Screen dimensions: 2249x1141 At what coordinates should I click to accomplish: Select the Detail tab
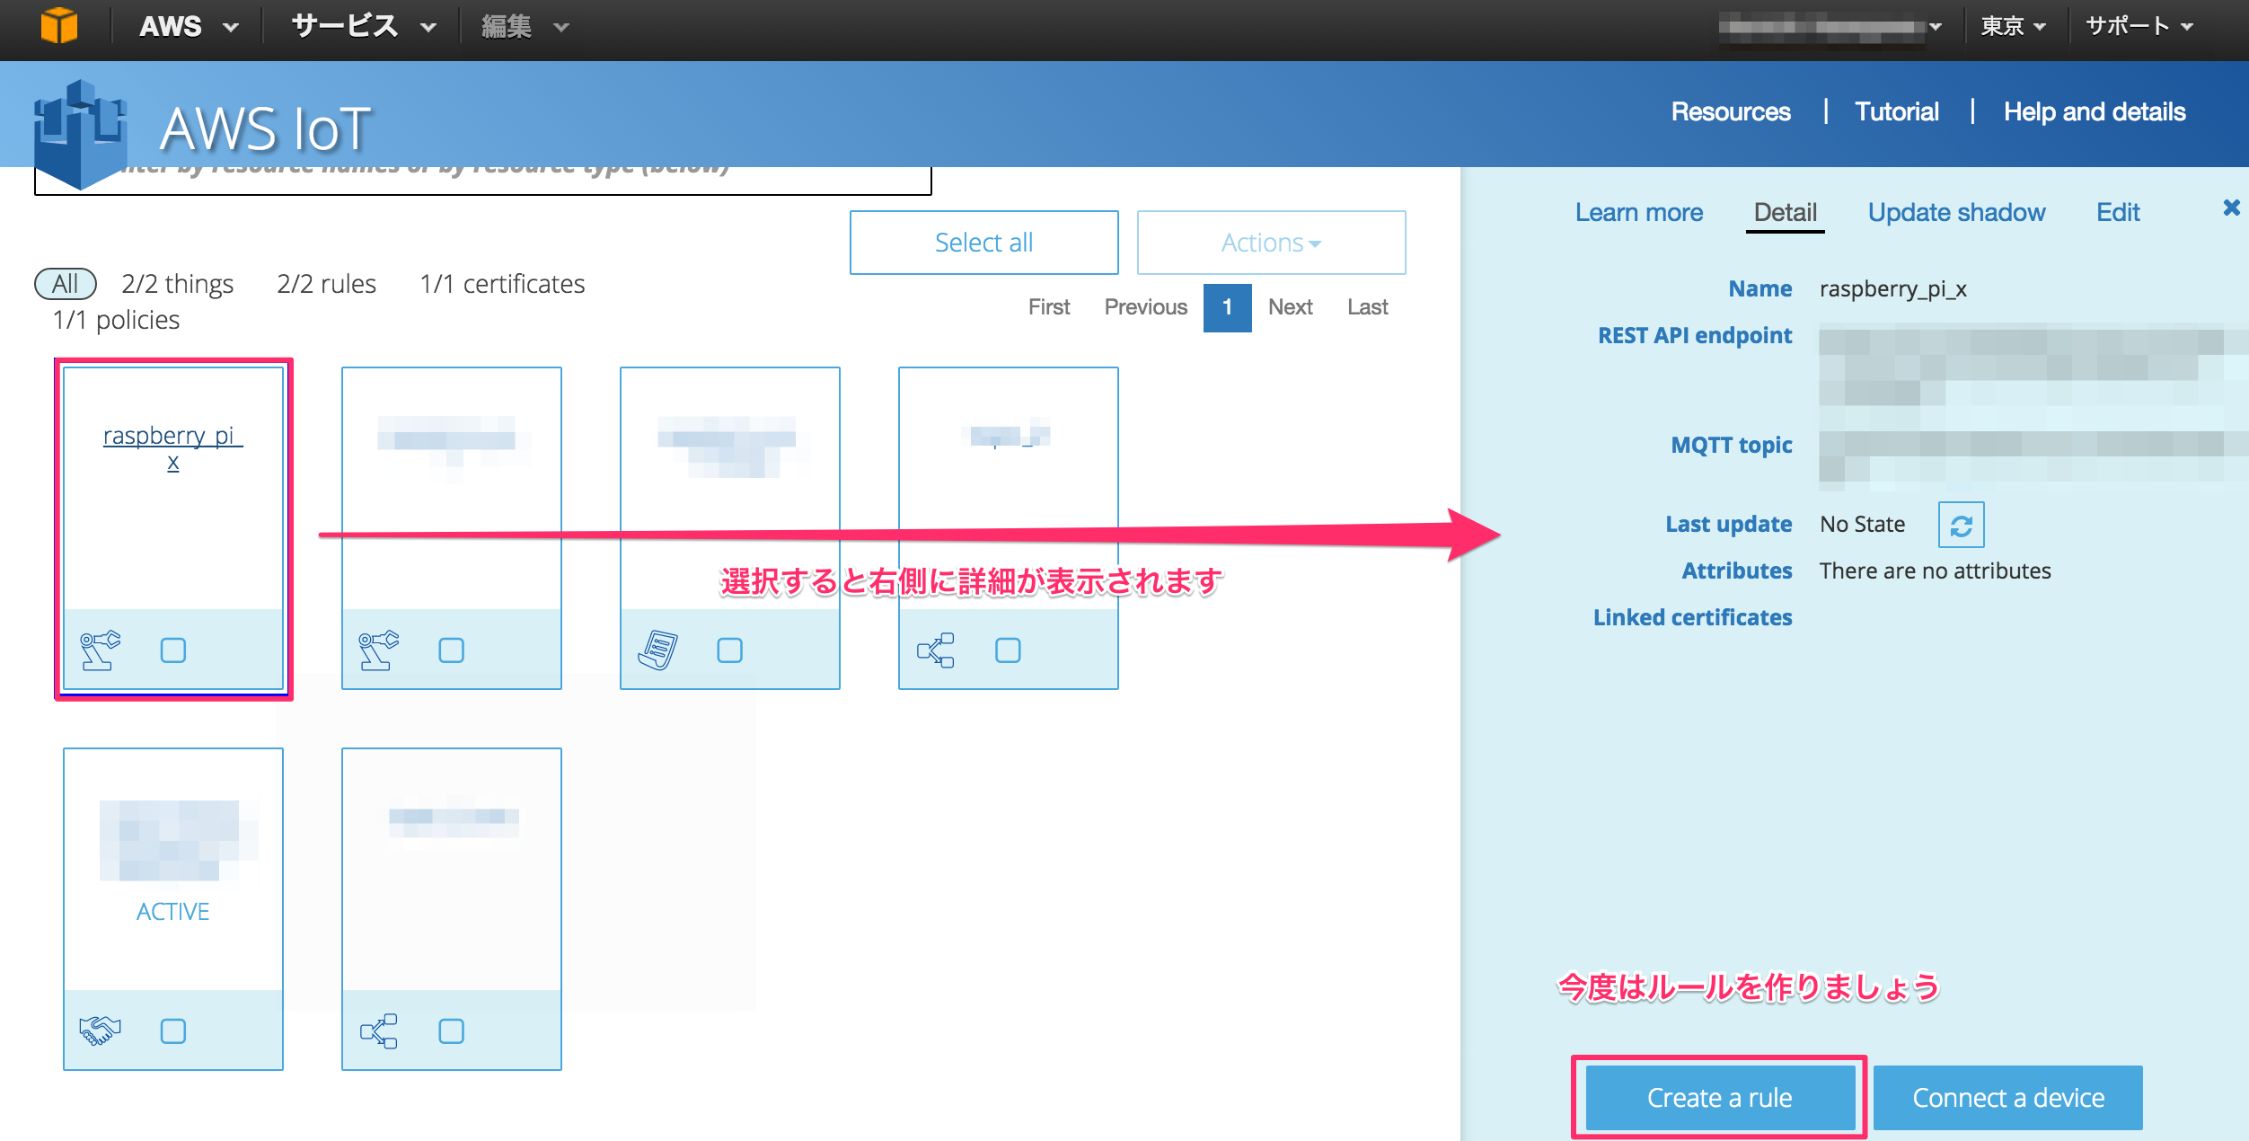(1784, 212)
